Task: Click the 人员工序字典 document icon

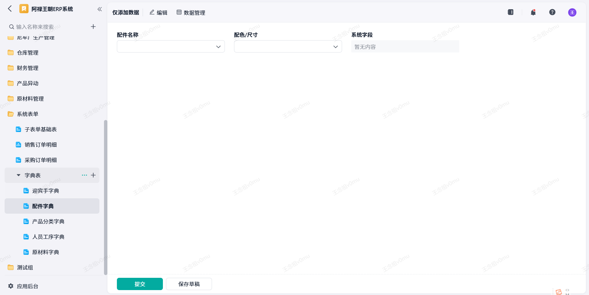Action: pos(26,237)
